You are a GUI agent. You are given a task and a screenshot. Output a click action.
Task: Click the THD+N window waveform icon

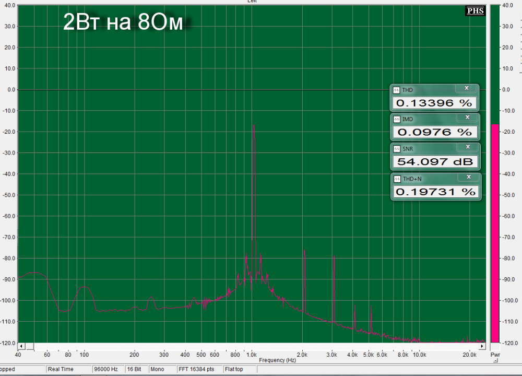[397, 179]
